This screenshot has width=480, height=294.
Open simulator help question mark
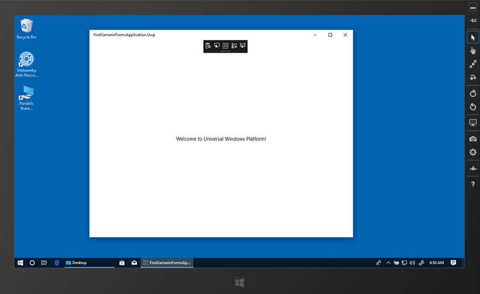pyautogui.click(x=473, y=184)
